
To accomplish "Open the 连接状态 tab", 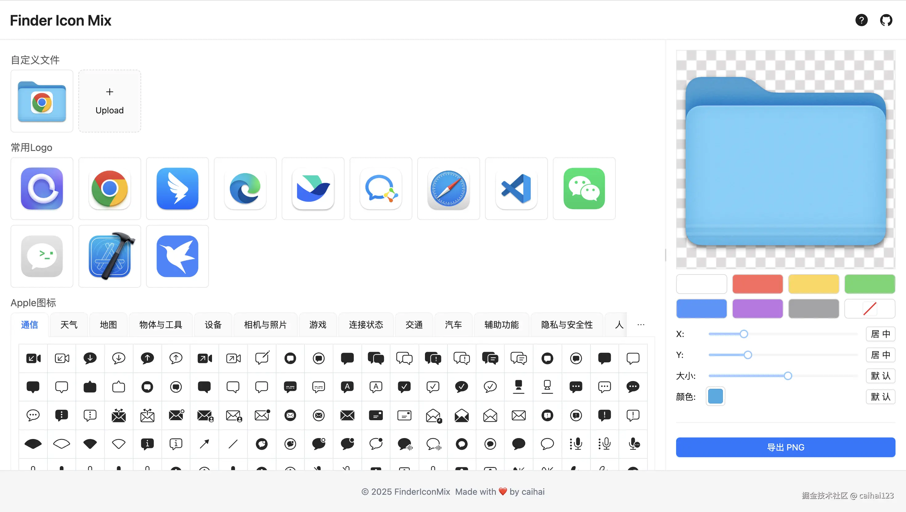I will 366,325.
